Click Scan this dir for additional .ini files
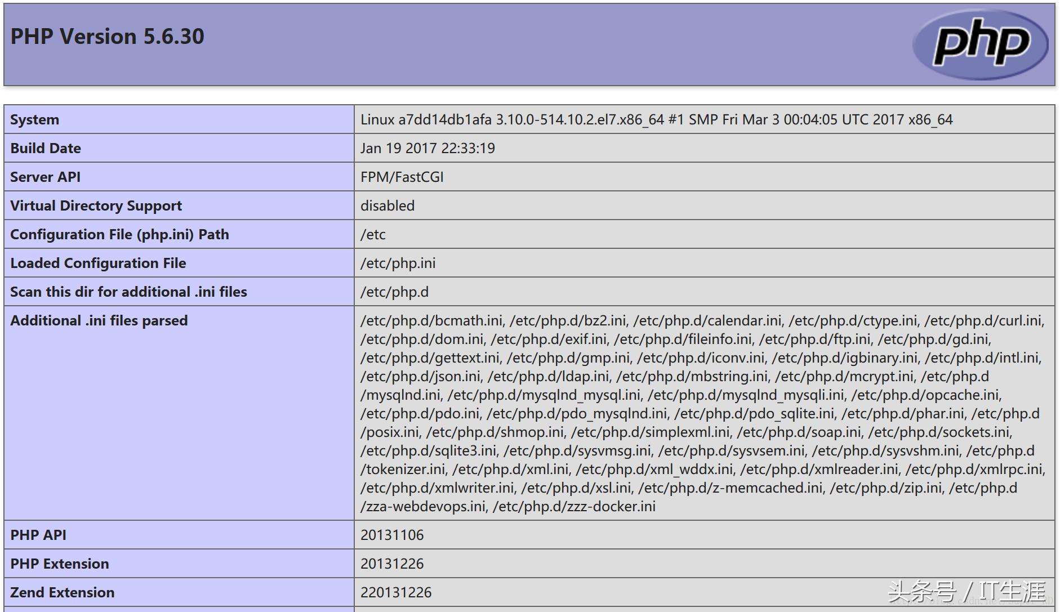Image resolution: width=1060 pixels, height=612 pixels. (x=128, y=292)
